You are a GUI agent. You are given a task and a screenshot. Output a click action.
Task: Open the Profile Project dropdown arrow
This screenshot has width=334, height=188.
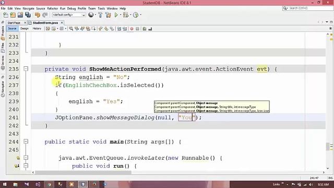[x=140, y=15]
